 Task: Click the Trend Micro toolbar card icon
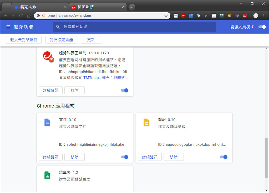coord(48,57)
